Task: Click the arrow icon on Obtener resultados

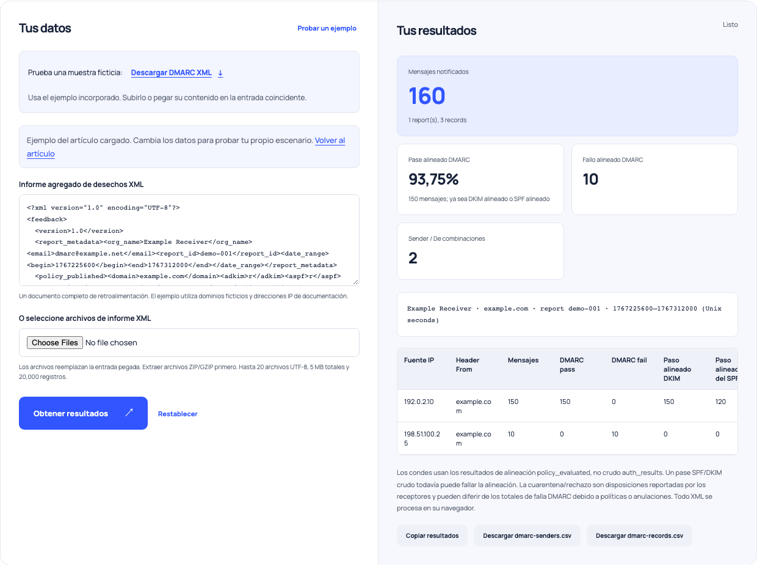Action: [129, 413]
